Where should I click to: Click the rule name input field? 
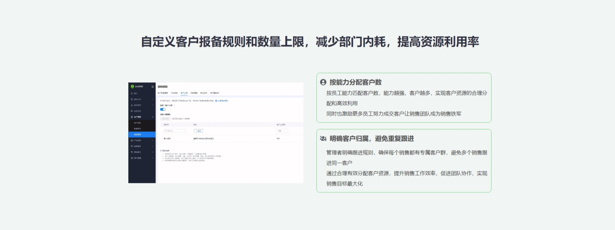[x=175, y=131]
